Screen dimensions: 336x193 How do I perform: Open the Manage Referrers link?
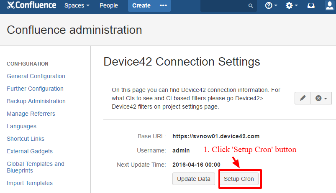point(31,114)
